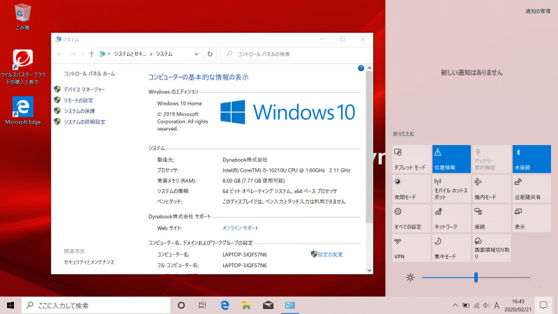
Task: Adjust the brightness slider thumb
Action: pos(476,277)
